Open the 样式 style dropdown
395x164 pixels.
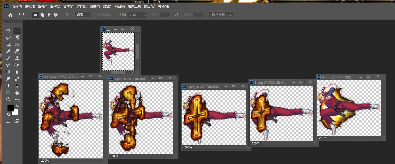(137, 15)
